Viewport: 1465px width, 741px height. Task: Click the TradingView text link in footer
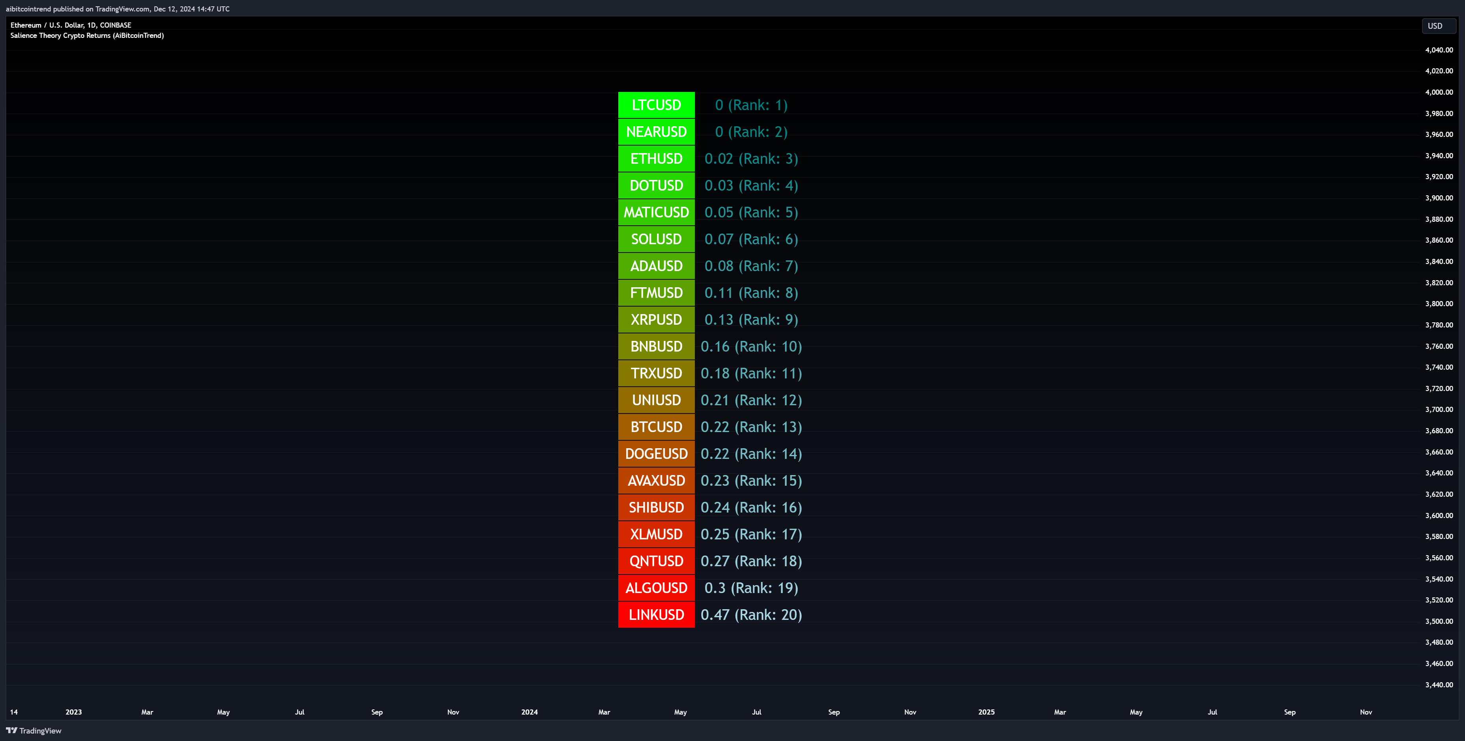click(x=40, y=731)
